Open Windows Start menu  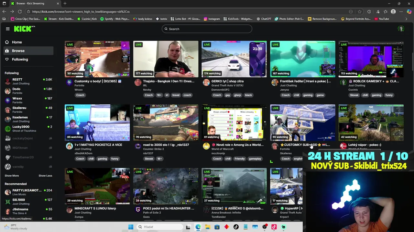[131, 227]
